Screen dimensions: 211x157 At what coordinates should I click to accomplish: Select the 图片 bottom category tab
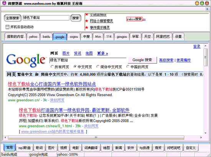pos(51,148)
